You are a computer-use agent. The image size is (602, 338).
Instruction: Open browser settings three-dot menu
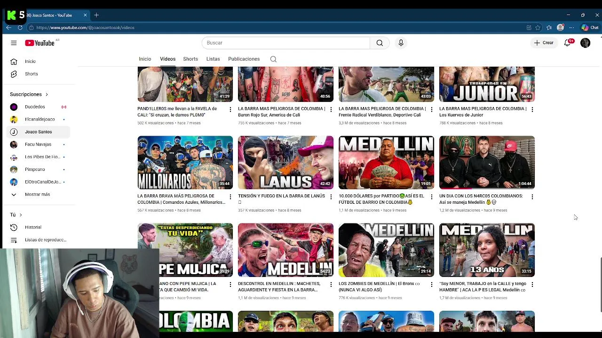(x=571, y=28)
